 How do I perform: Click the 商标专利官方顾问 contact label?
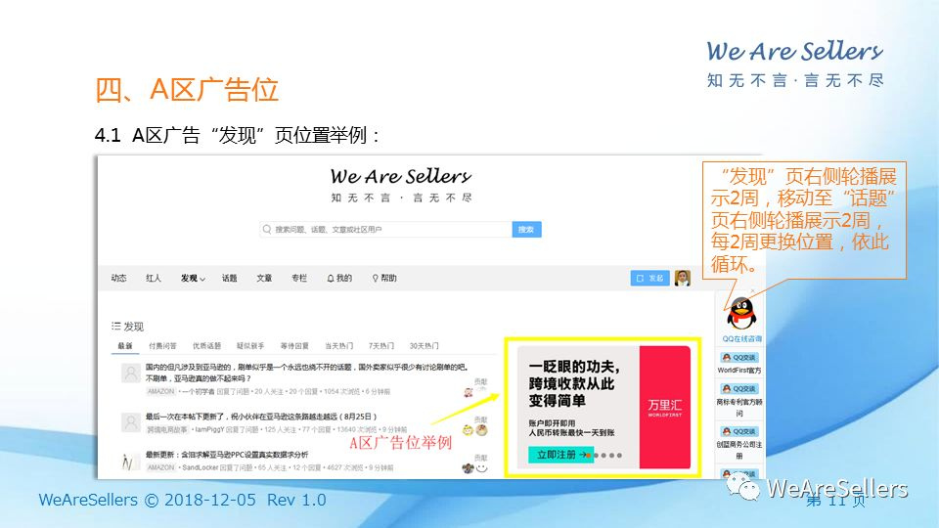739,407
